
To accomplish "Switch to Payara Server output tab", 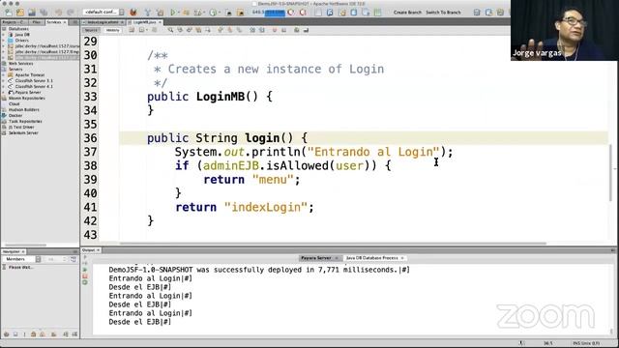I will click(x=316, y=258).
